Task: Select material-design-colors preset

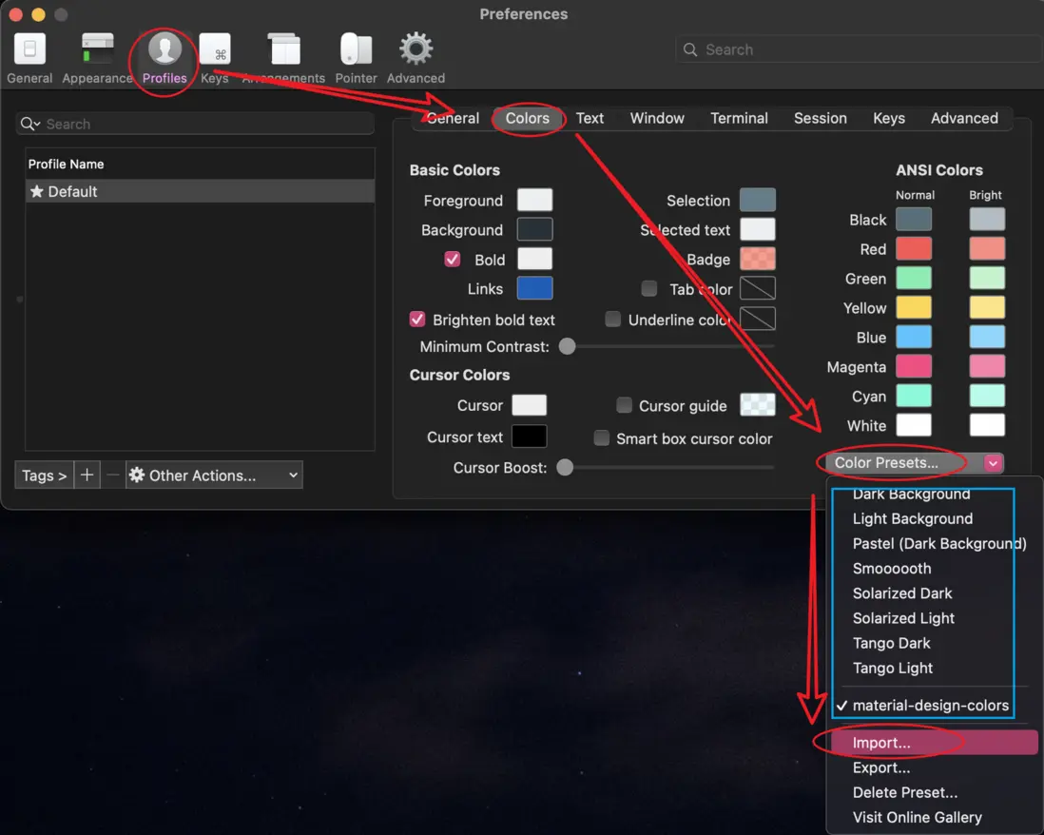Action: click(934, 705)
